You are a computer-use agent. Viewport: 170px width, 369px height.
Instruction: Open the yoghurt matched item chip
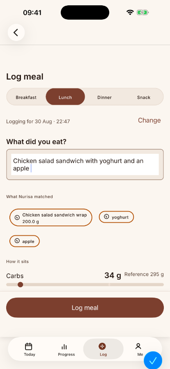(x=116, y=217)
